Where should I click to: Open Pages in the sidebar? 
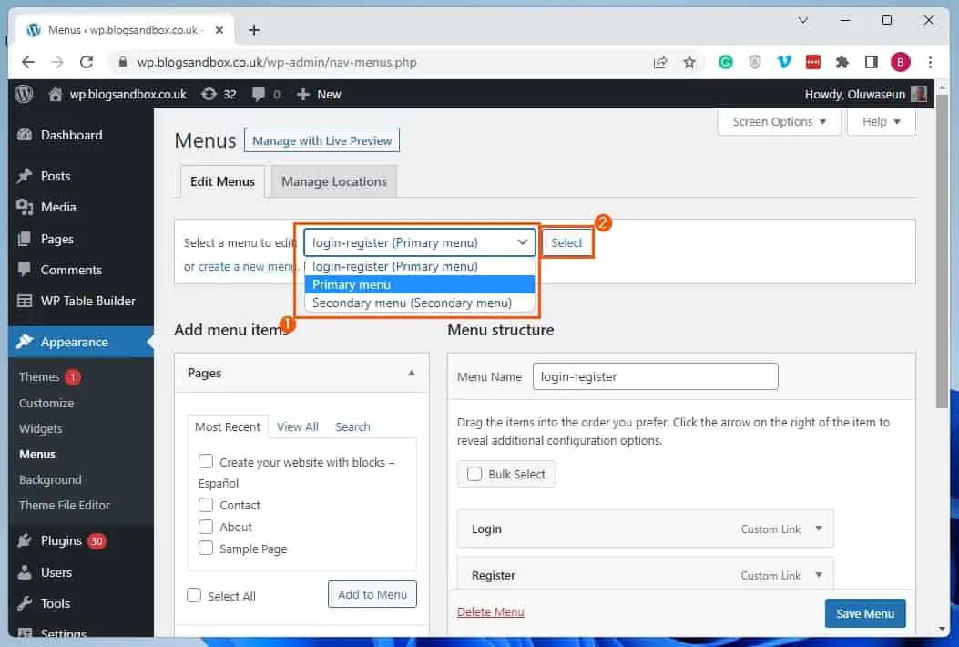(56, 239)
